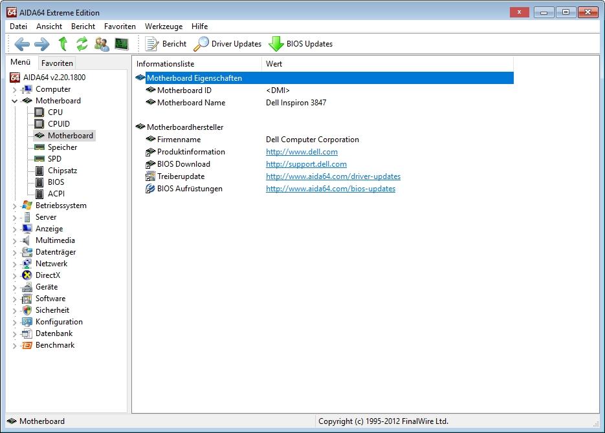This screenshot has width=605, height=433.
Task: Click the SPD memory module icon
Action: 39,159
